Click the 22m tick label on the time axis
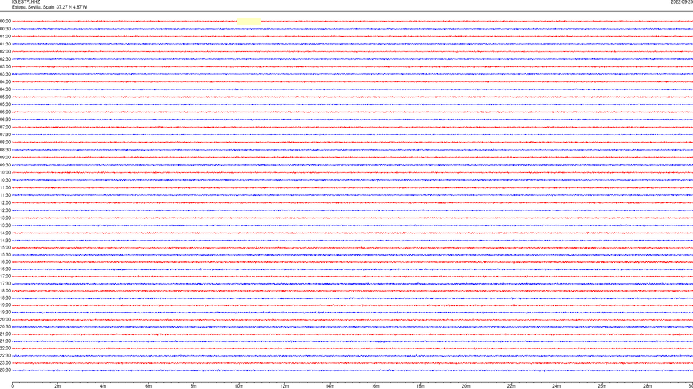 511,386
